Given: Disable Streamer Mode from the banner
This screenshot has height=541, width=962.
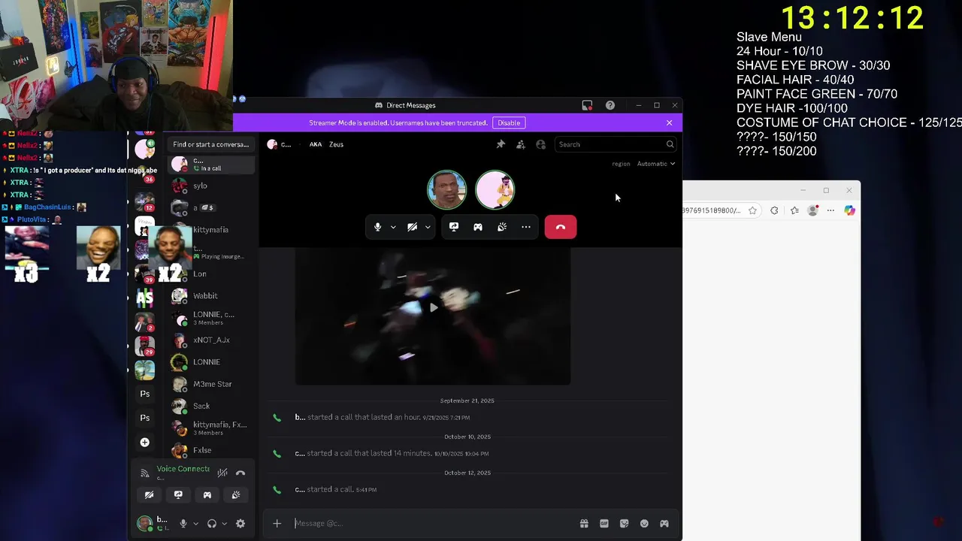Looking at the screenshot, I should click(x=509, y=122).
